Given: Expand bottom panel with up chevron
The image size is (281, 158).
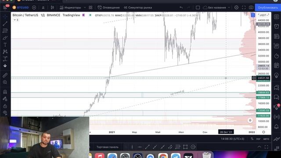Looking at the screenshot, I should [259, 147].
